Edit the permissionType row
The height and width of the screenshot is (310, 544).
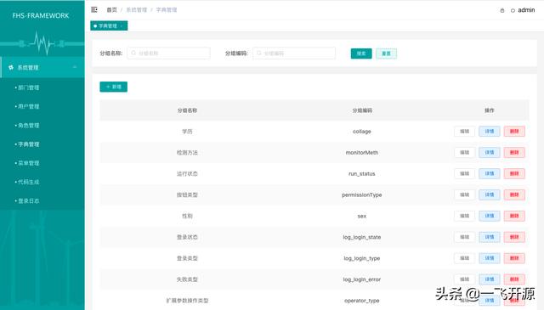[x=465, y=194]
